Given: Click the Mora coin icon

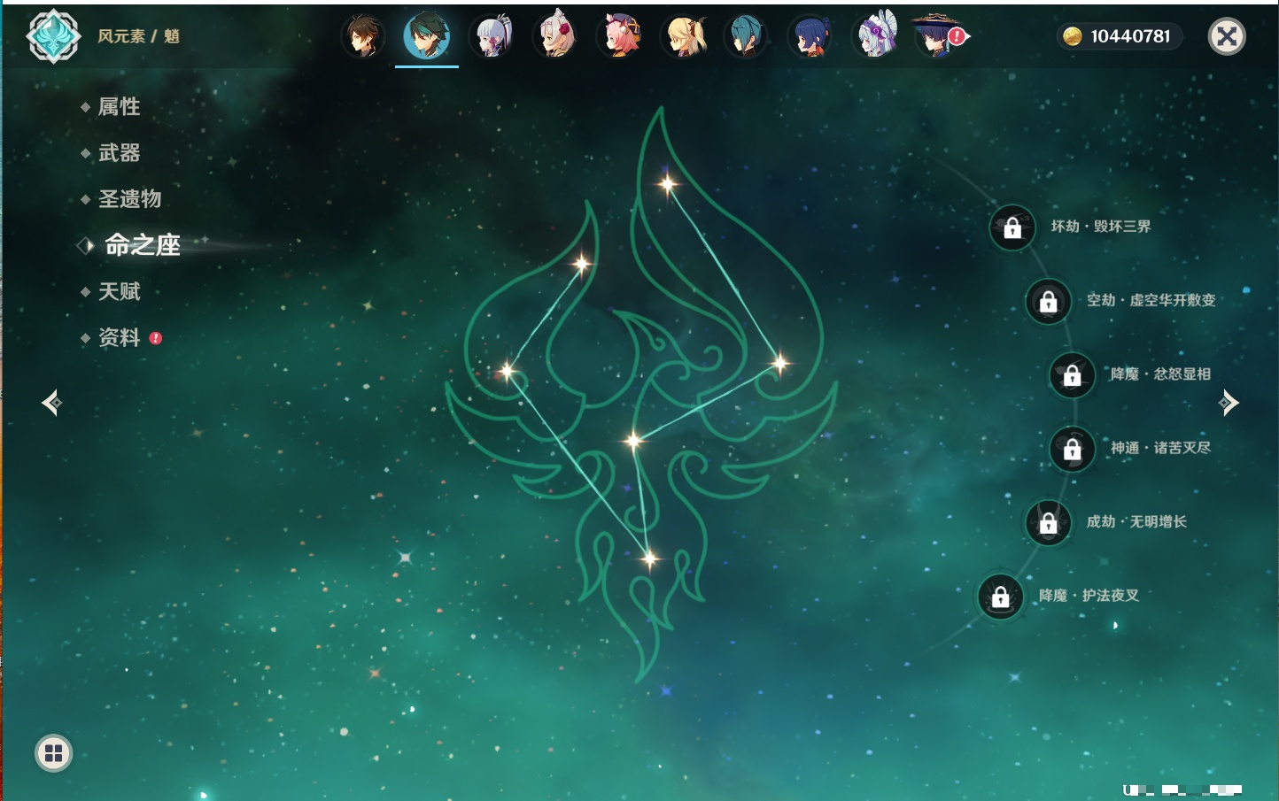Looking at the screenshot, I should (1073, 36).
